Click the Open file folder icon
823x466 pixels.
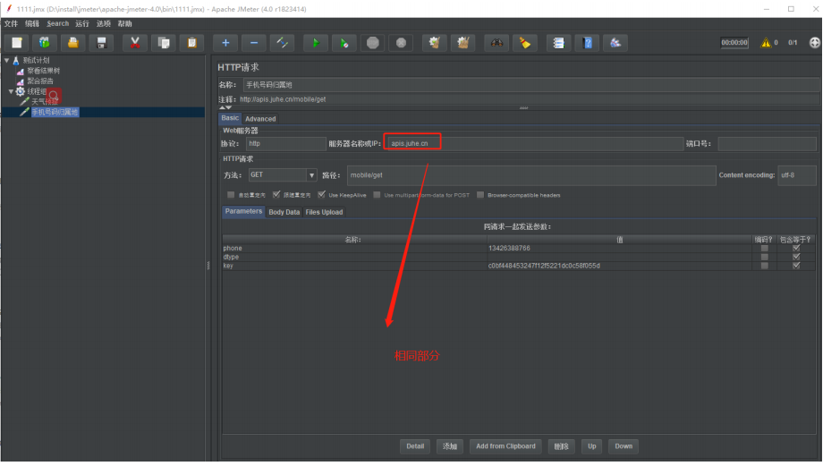click(73, 43)
